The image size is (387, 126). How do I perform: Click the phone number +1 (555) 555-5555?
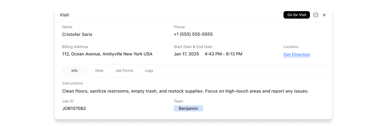click(x=193, y=34)
